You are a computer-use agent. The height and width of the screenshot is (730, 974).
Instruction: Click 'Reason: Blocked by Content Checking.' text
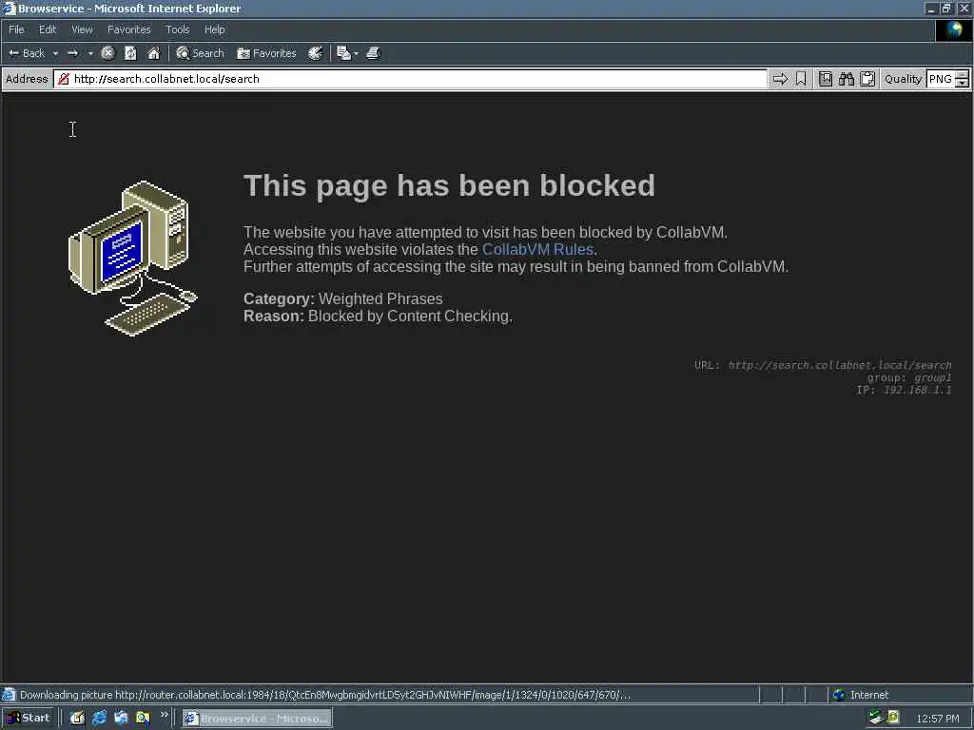[378, 317]
